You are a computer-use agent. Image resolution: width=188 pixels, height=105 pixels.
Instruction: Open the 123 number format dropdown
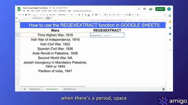54,15
